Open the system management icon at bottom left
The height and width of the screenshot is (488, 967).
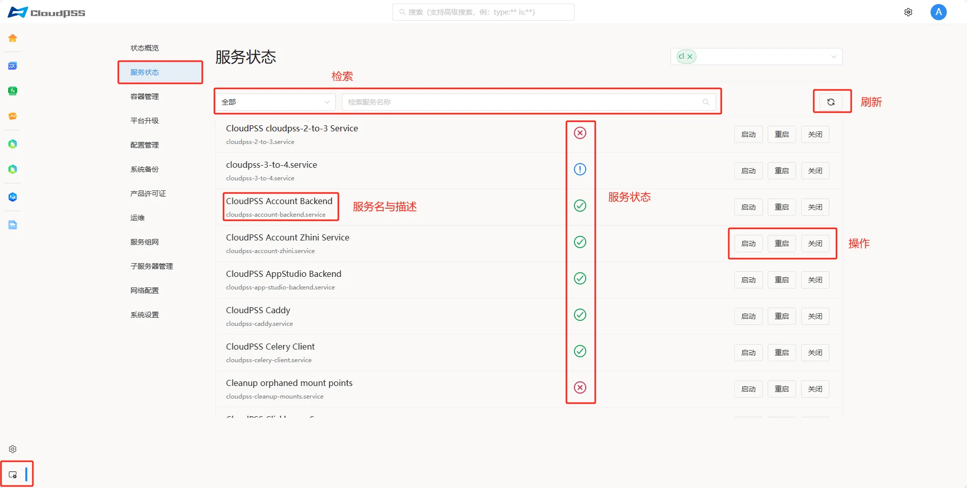(13, 474)
